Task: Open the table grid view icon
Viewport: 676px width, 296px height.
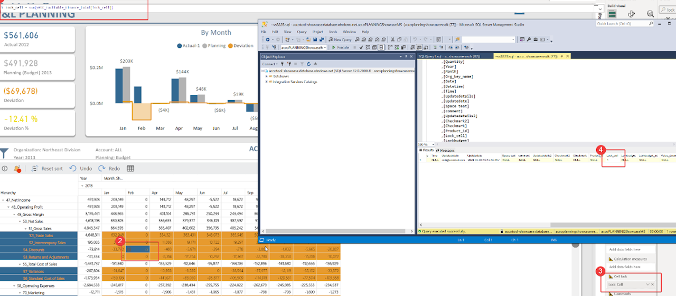Action: (x=130, y=169)
